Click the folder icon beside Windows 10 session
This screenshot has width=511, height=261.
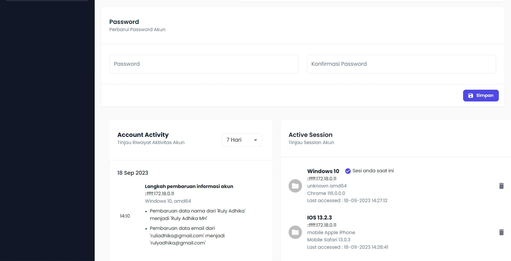[295, 186]
